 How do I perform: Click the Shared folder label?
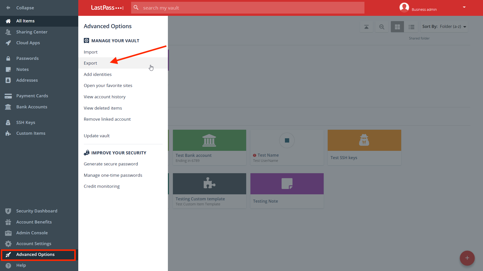pyautogui.click(x=419, y=38)
